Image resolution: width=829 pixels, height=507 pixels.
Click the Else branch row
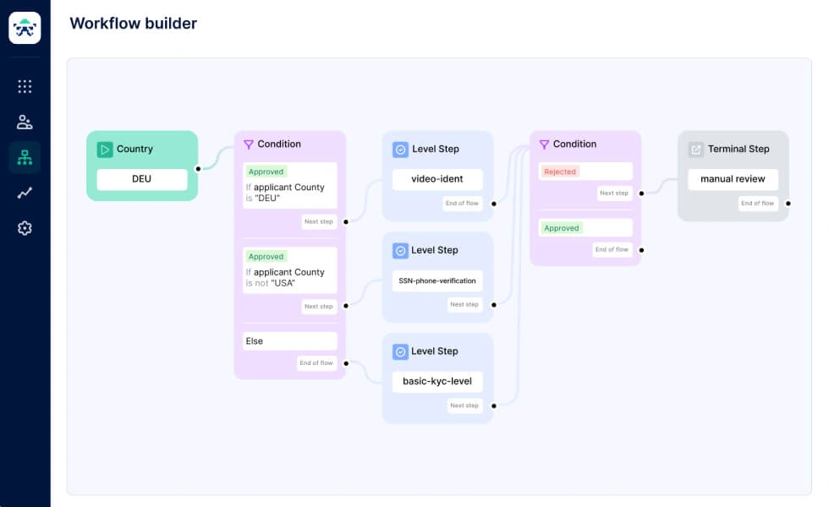click(289, 341)
